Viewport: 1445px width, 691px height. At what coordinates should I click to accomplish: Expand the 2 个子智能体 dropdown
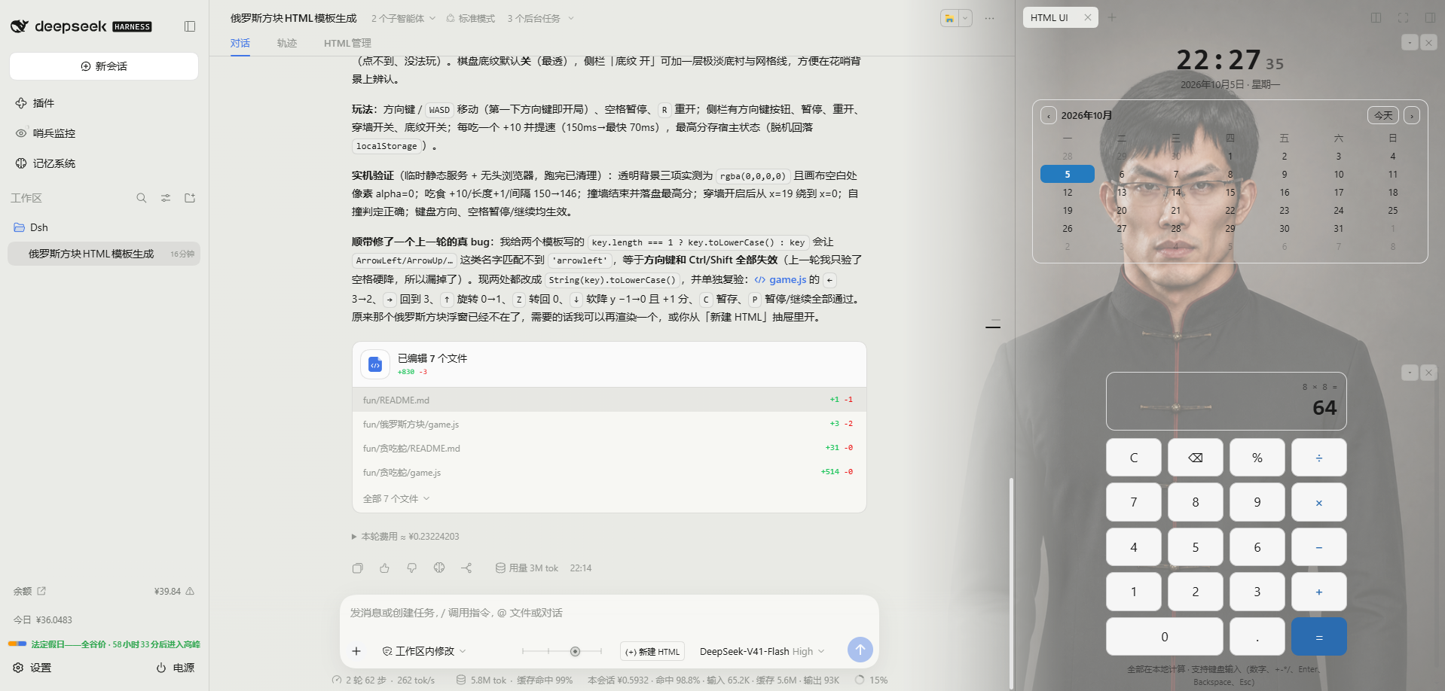click(403, 18)
